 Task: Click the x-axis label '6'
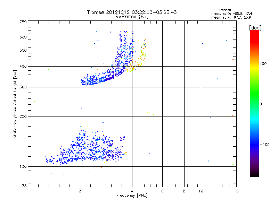tap(162, 191)
